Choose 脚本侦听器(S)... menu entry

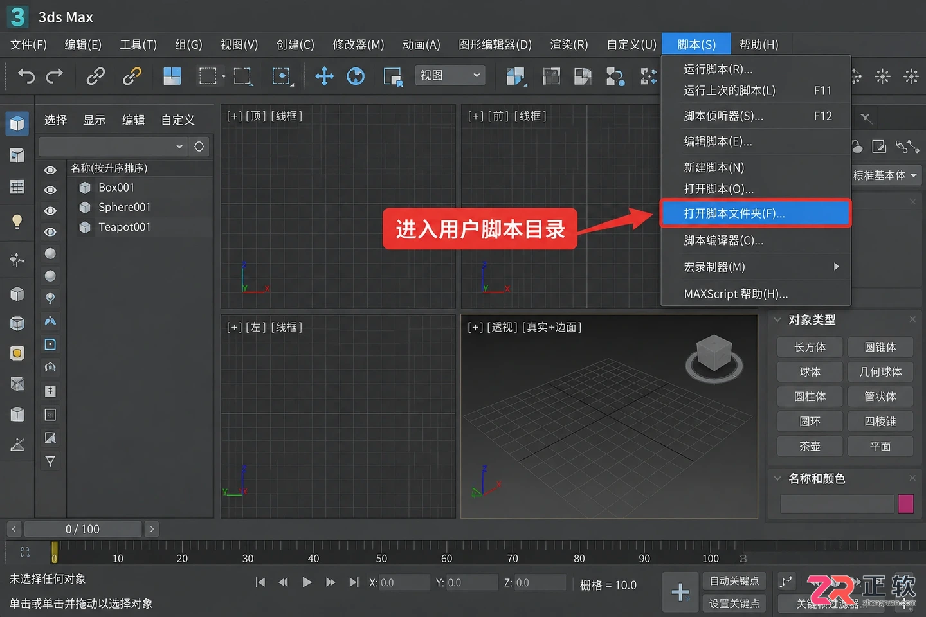click(x=756, y=116)
